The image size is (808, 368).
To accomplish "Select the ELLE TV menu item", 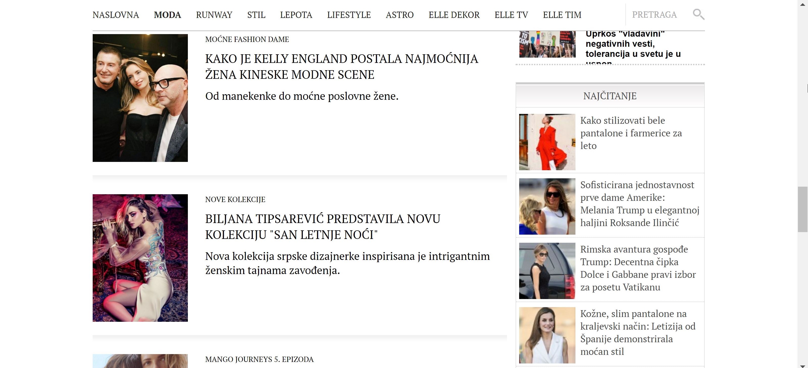I will coord(511,15).
